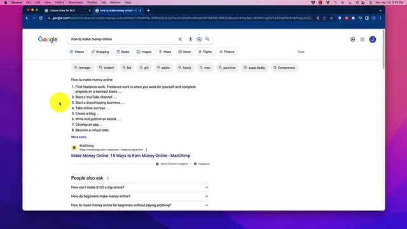This screenshot has width=407, height=229.
Task: Expand 'How do beginners make money online?'
Action: 140,197
